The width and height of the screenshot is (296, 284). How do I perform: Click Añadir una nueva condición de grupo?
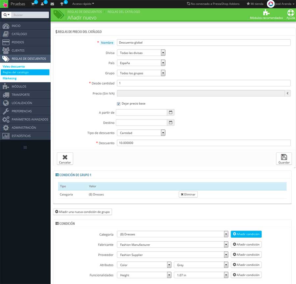(x=83, y=212)
